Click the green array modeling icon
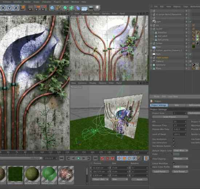The image size is (200, 189). (72, 8)
